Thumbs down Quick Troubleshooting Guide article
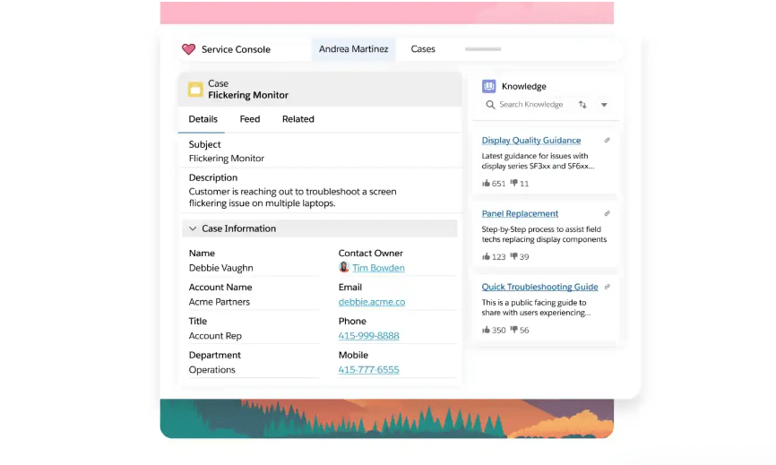Viewport: 776px width, 465px height. pyautogui.click(x=513, y=330)
